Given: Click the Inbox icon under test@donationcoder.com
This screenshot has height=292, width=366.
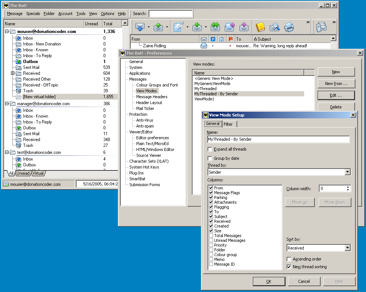Looking at the screenshot, I should 18,159.
